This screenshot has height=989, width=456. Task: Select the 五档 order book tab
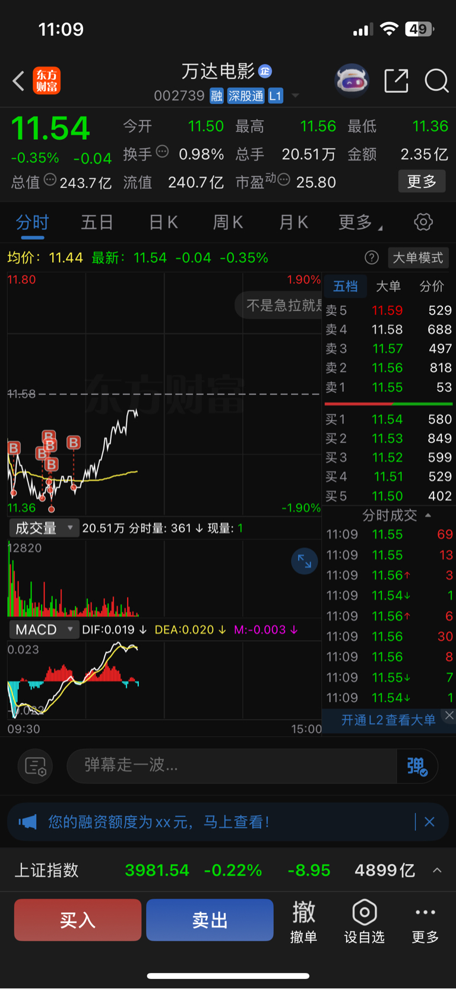pos(346,286)
